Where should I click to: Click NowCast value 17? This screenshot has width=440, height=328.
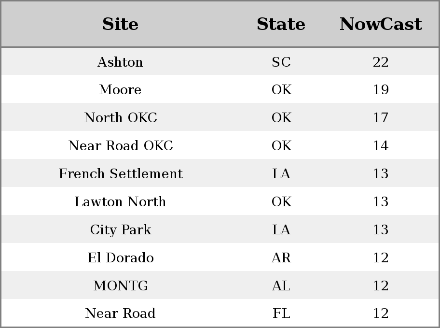(381, 117)
